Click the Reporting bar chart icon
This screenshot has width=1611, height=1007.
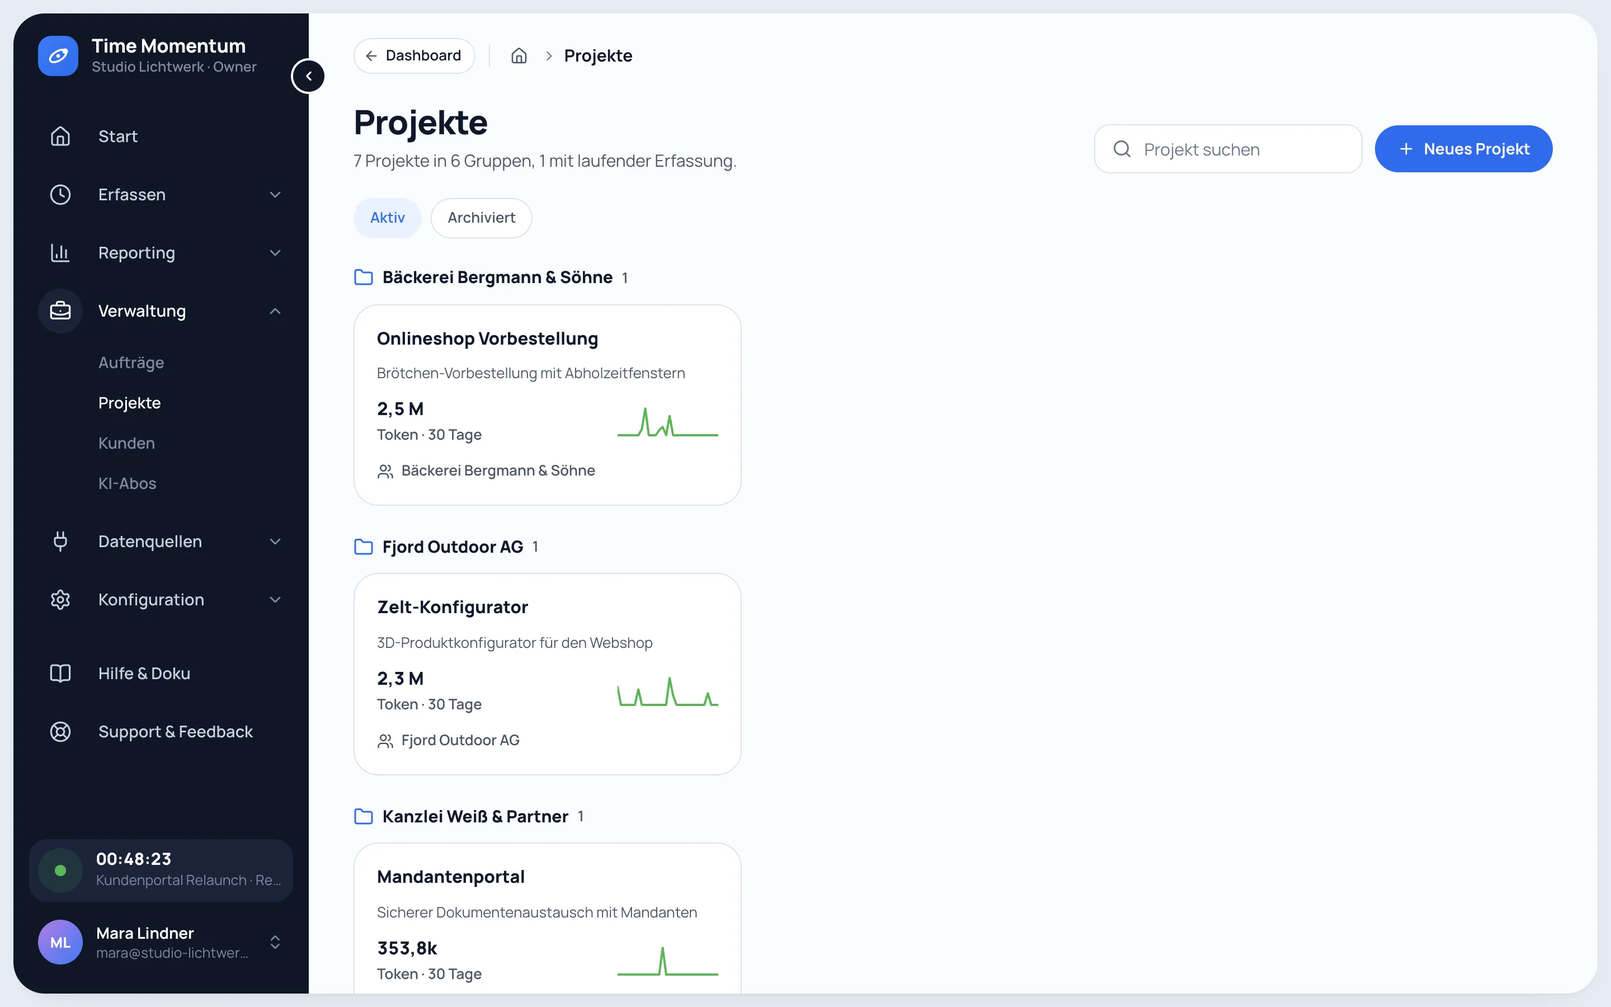pos(60,252)
